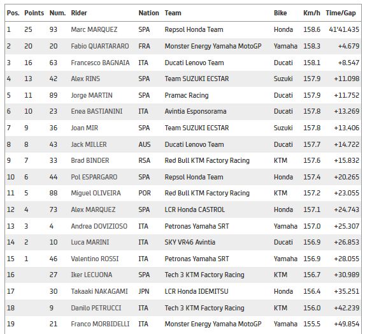Click Takaaki NAKAGAMI's rider name
365x334 pixels.
click(x=99, y=291)
